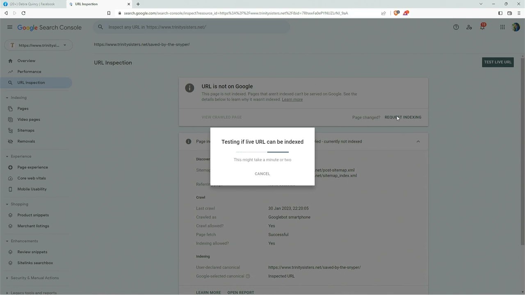Click VIEW CRAWLED PAGE
Image resolution: width=525 pixels, height=295 pixels.
point(221,117)
